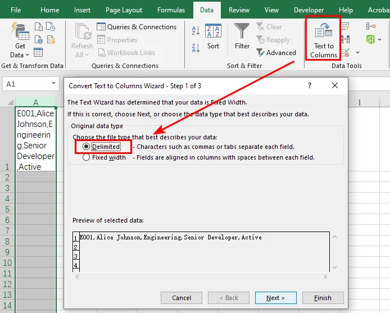Switch to the Home tab

[50, 10]
